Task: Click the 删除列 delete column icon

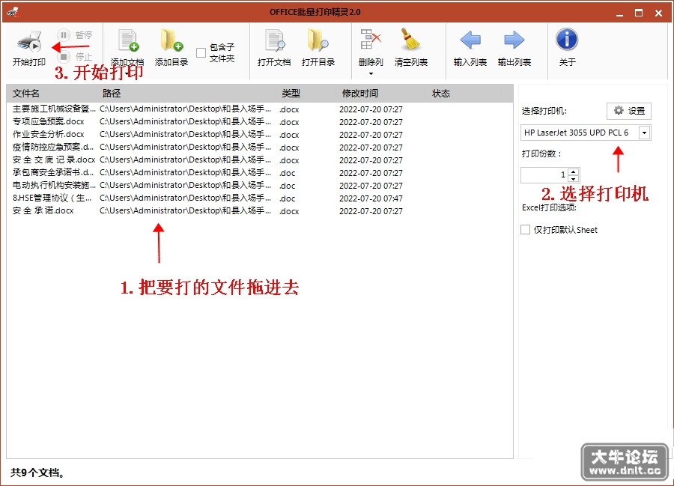Action: pos(371,40)
